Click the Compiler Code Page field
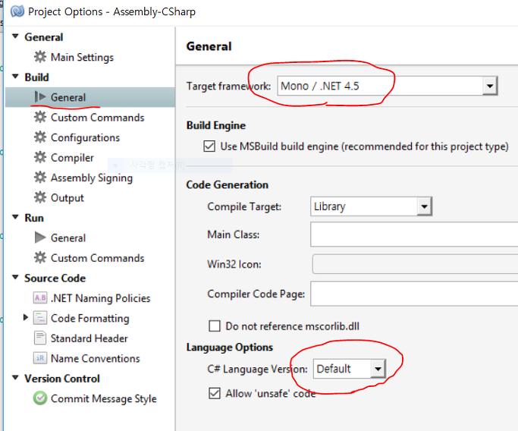The height and width of the screenshot is (431, 518). (414, 294)
